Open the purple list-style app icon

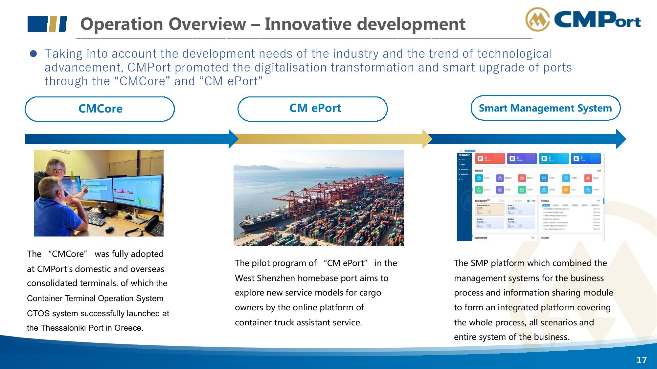point(500,190)
